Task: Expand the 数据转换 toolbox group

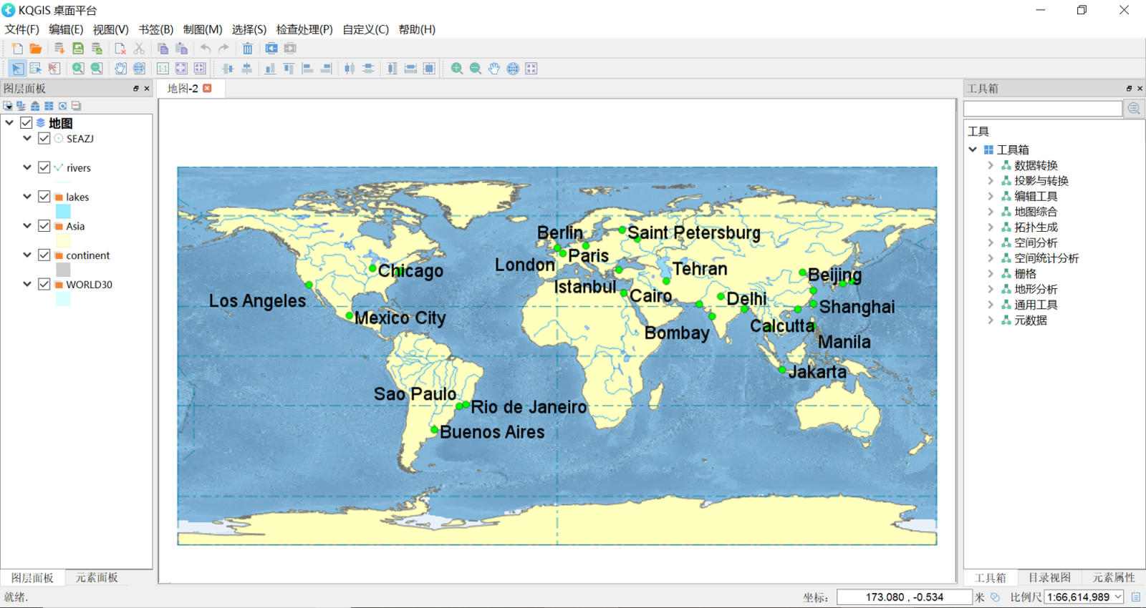Action: click(991, 165)
